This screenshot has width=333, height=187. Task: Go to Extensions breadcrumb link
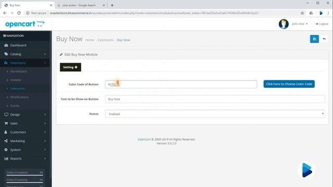(x=106, y=40)
